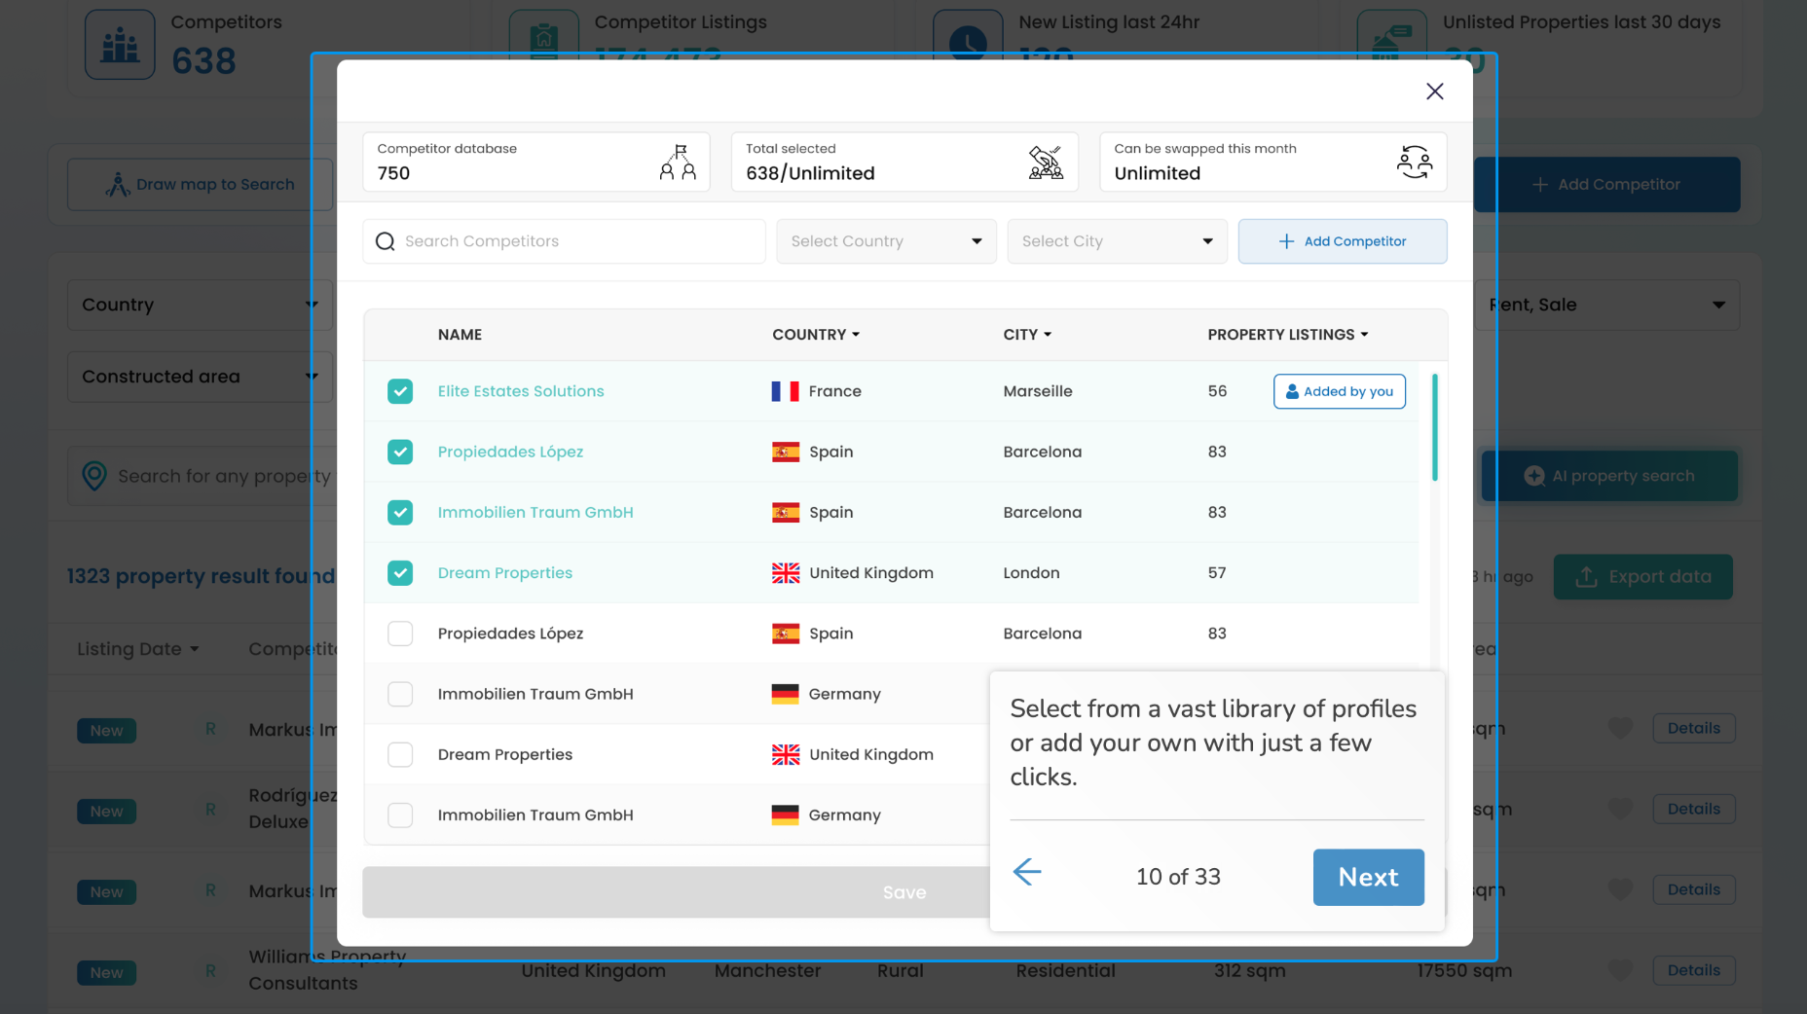Click the Competitors buildings icon in background
Screen dimensions: 1807x1014
tap(120, 45)
